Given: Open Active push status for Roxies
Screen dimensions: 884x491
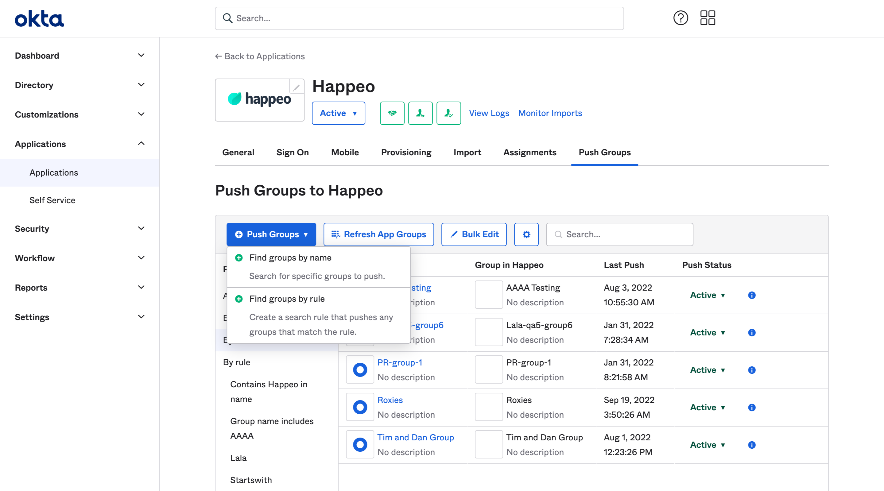Looking at the screenshot, I should point(708,407).
